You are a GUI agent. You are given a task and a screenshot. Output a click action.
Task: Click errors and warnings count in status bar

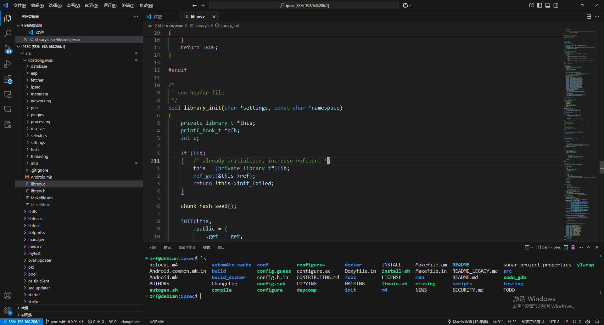pos(96,322)
